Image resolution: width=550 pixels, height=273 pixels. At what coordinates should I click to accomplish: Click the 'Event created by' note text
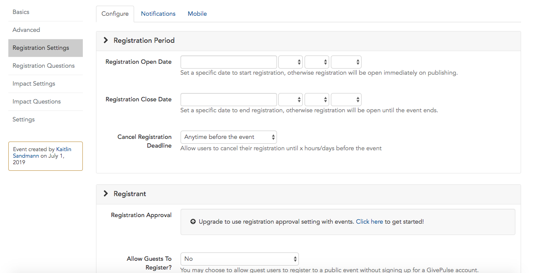42,156
